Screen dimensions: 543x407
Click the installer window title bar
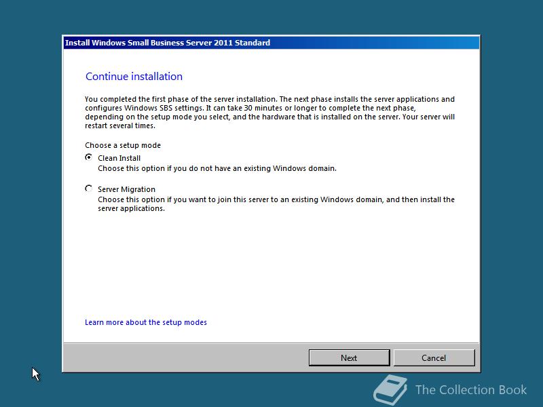(x=271, y=43)
